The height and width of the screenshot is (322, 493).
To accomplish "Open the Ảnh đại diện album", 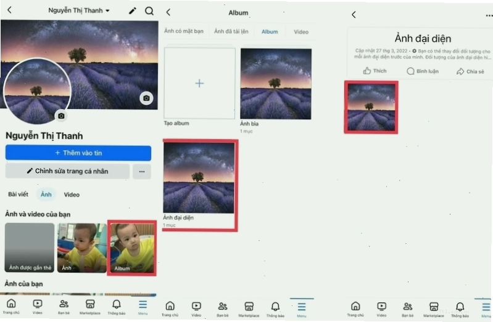I will [x=199, y=178].
